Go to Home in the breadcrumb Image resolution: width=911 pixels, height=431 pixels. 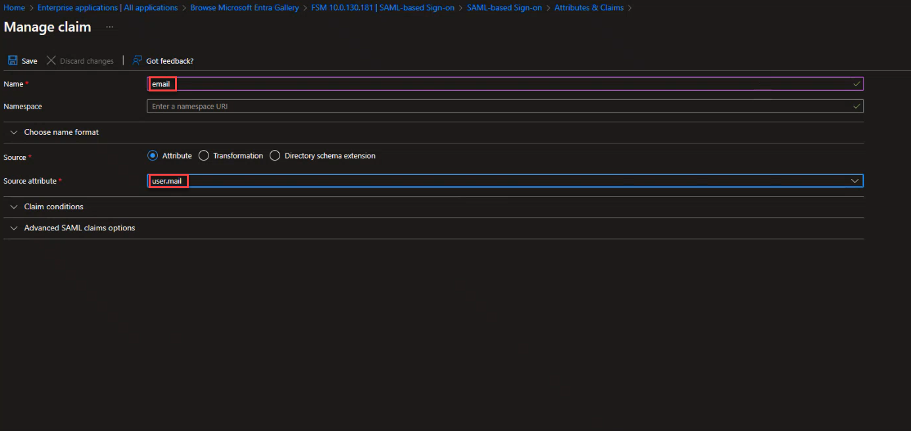click(14, 8)
